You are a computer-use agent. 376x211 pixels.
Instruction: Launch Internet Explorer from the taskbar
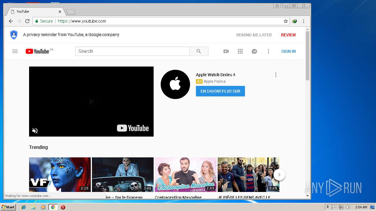click(23, 207)
